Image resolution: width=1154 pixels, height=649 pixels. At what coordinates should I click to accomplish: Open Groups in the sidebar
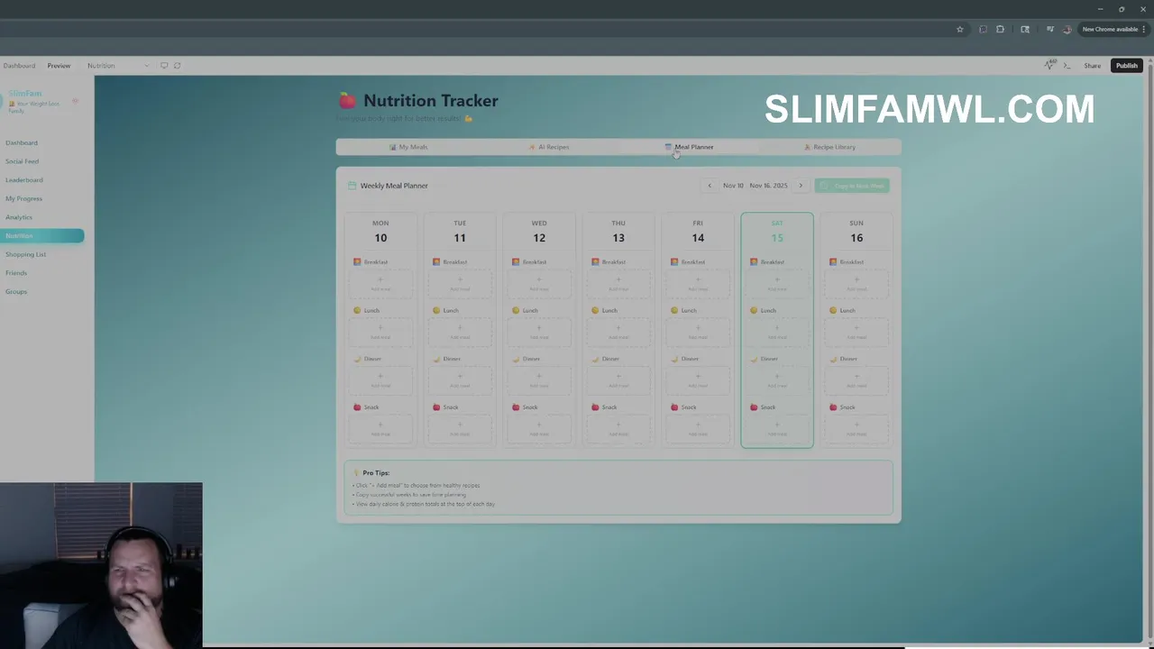pos(16,291)
